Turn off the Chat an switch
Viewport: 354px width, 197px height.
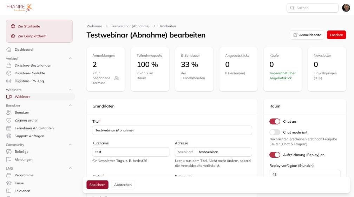point(275,122)
